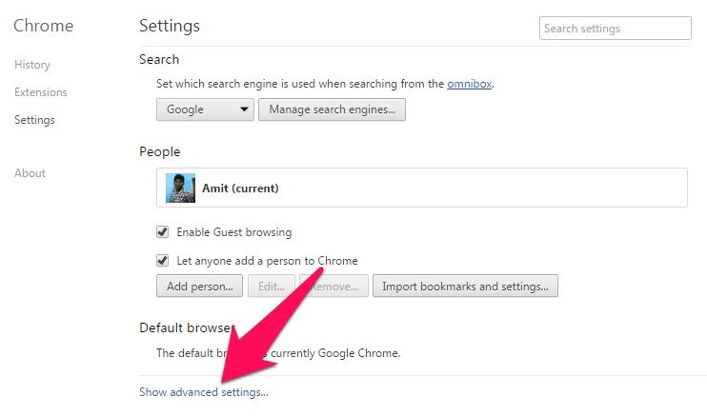Go to Extensions in sidebar

[41, 91]
